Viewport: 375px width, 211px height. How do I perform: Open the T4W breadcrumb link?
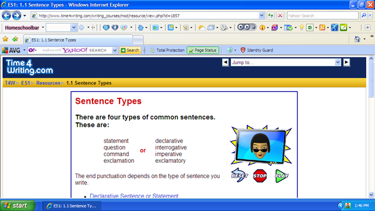(10, 83)
